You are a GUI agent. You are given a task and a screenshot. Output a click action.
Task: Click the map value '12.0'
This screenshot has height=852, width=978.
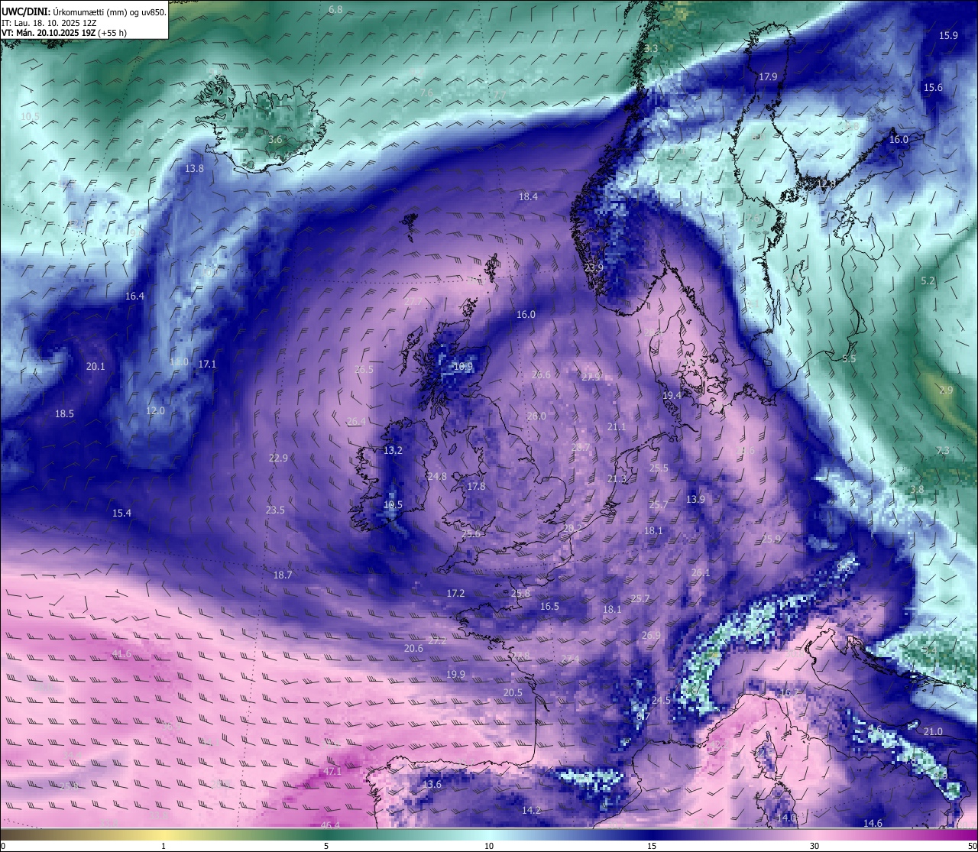pos(155,410)
